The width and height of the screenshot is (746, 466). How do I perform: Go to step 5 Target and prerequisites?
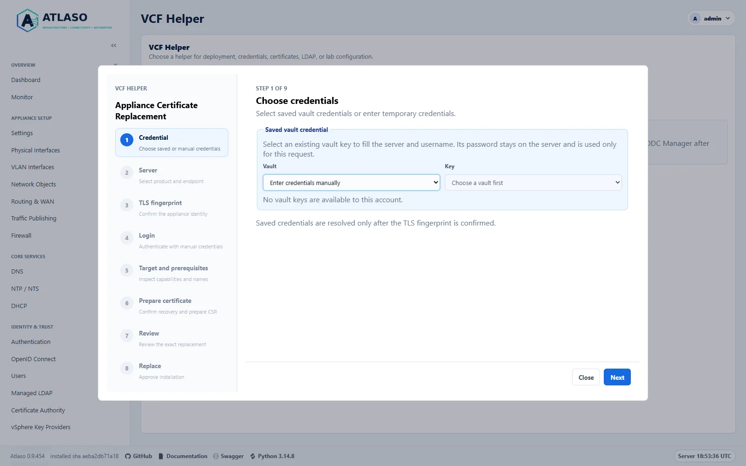172,273
